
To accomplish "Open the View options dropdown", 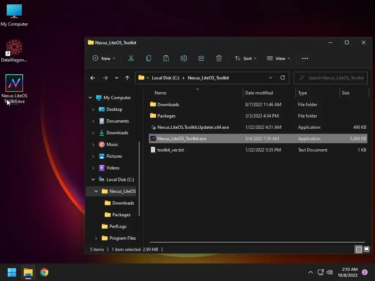I will (278, 58).
